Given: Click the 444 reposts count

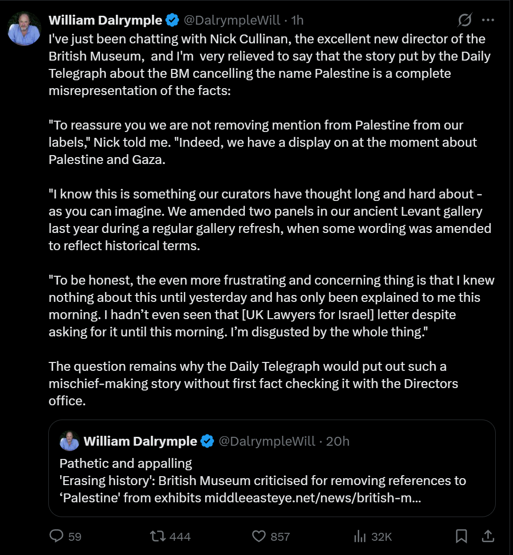Looking at the screenshot, I should [180, 536].
